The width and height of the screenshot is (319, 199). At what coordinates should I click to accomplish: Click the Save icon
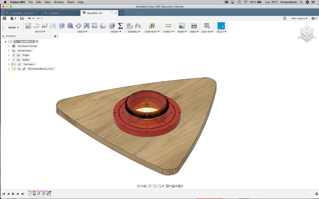point(22,18)
